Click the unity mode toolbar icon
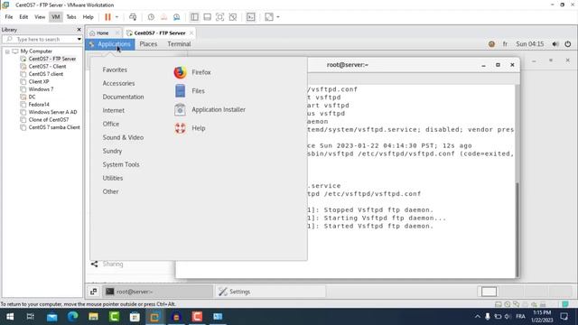The height and width of the screenshot is (325, 578). click(x=233, y=17)
